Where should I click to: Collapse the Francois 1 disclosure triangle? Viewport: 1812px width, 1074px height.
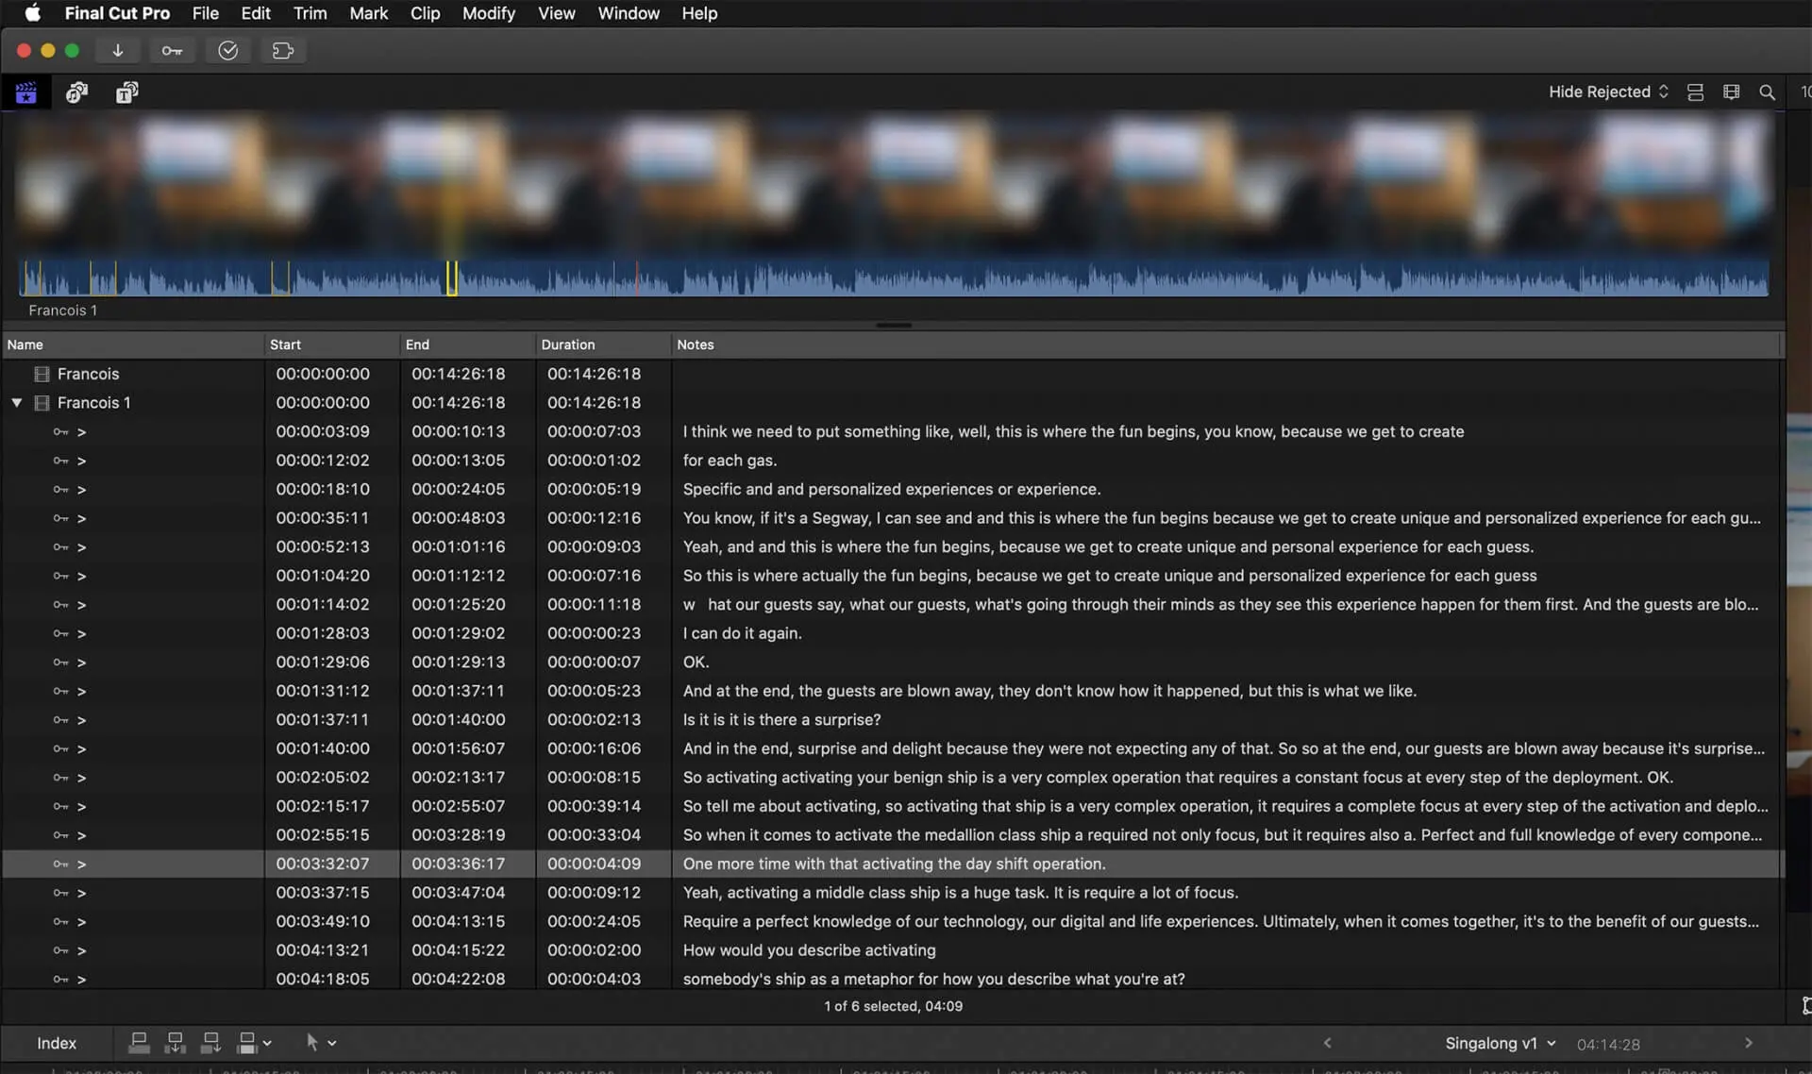[x=17, y=403]
